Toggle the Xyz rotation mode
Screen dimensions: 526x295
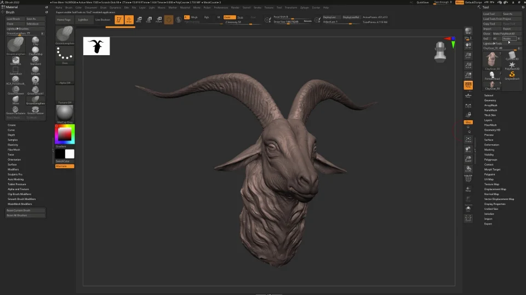click(468, 122)
